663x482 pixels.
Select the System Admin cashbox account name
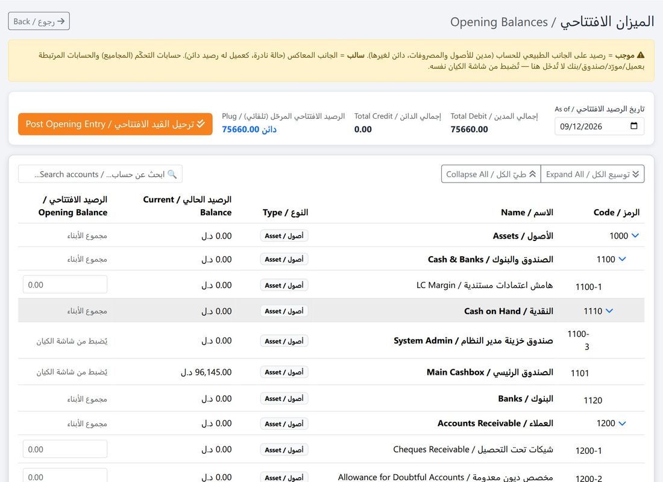473,340
